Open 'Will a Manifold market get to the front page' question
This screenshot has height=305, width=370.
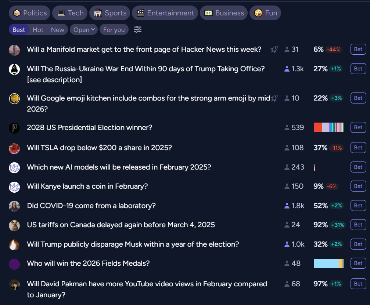pos(144,50)
